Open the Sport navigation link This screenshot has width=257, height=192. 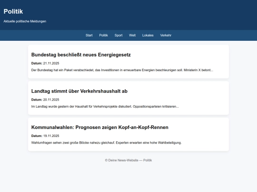coord(119,35)
